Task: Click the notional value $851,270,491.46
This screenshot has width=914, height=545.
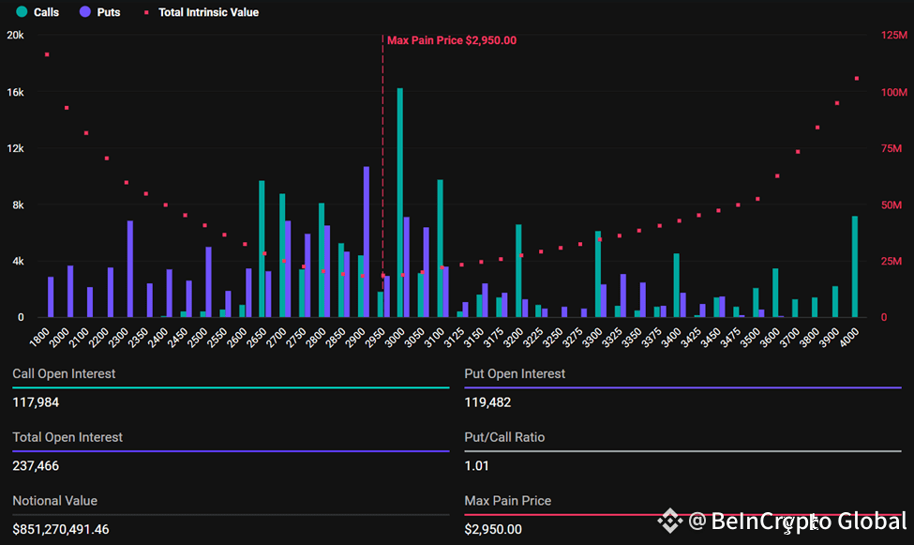Action: click(x=61, y=530)
